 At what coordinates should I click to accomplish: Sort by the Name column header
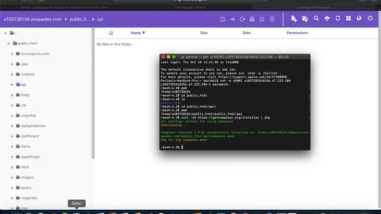[x=138, y=33]
